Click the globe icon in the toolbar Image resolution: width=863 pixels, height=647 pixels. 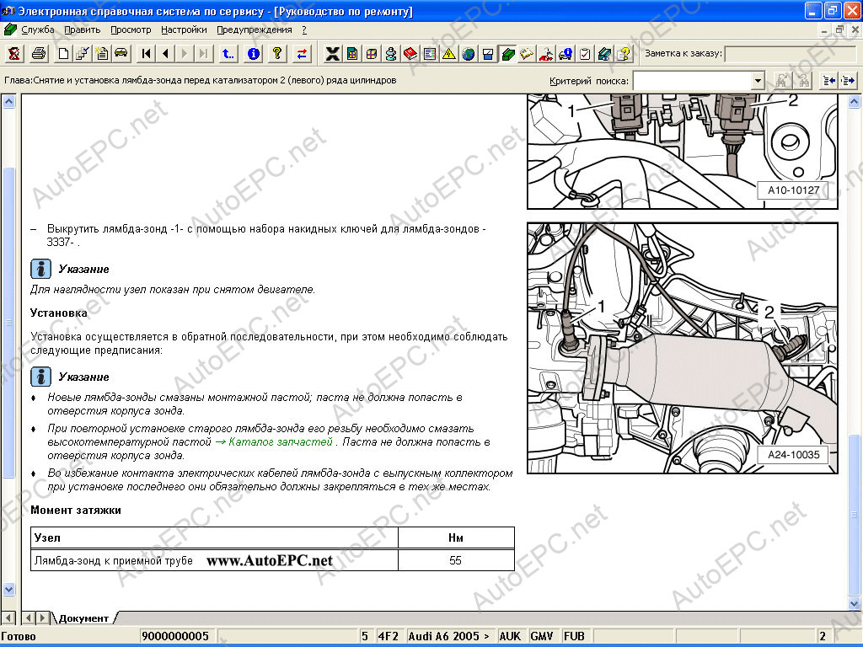[x=469, y=54]
